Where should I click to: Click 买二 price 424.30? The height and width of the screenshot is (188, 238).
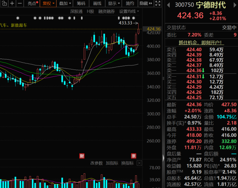pos(194,82)
